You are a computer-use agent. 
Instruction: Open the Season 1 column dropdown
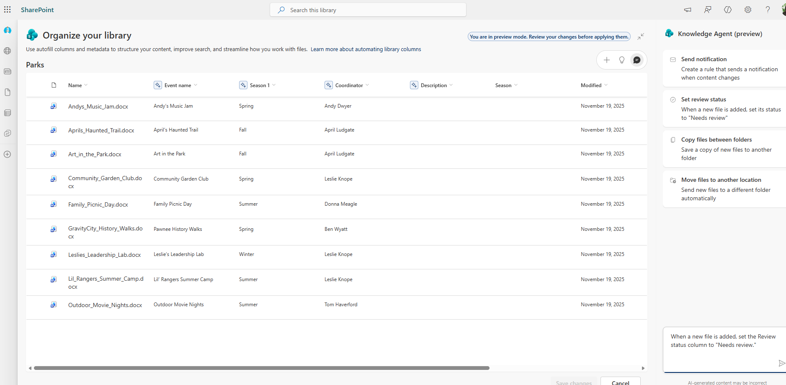[x=273, y=85]
